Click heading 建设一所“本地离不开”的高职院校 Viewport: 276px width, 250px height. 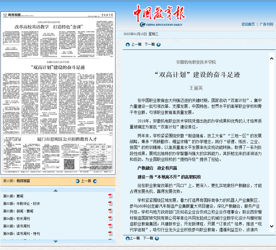169,177
